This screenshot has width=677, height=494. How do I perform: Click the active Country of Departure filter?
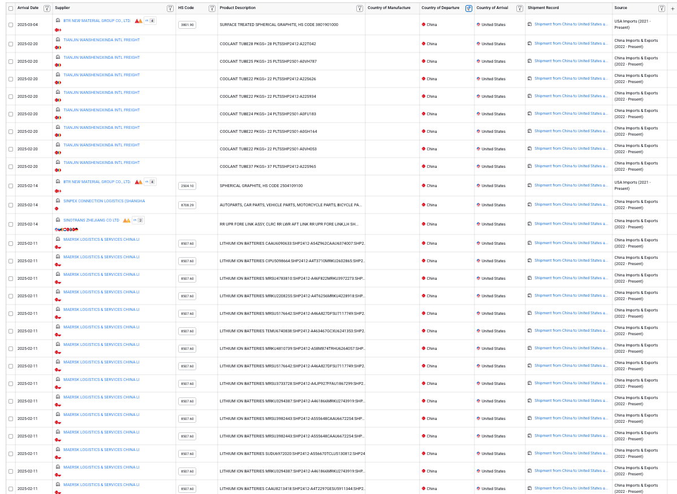(468, 8)
